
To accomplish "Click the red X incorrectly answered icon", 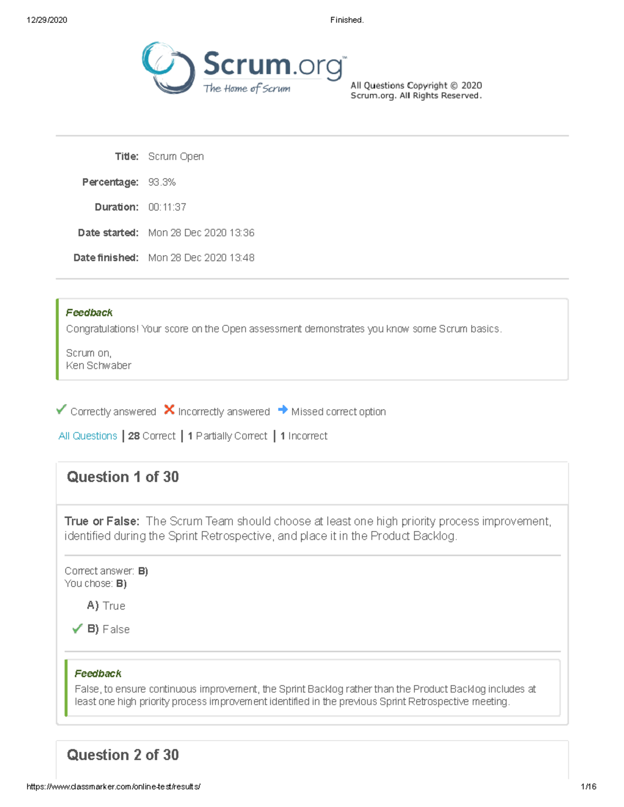I will [169, 410].
